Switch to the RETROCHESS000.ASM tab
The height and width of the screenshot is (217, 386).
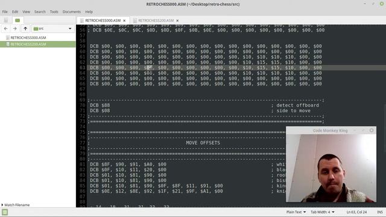click(103, 20)
